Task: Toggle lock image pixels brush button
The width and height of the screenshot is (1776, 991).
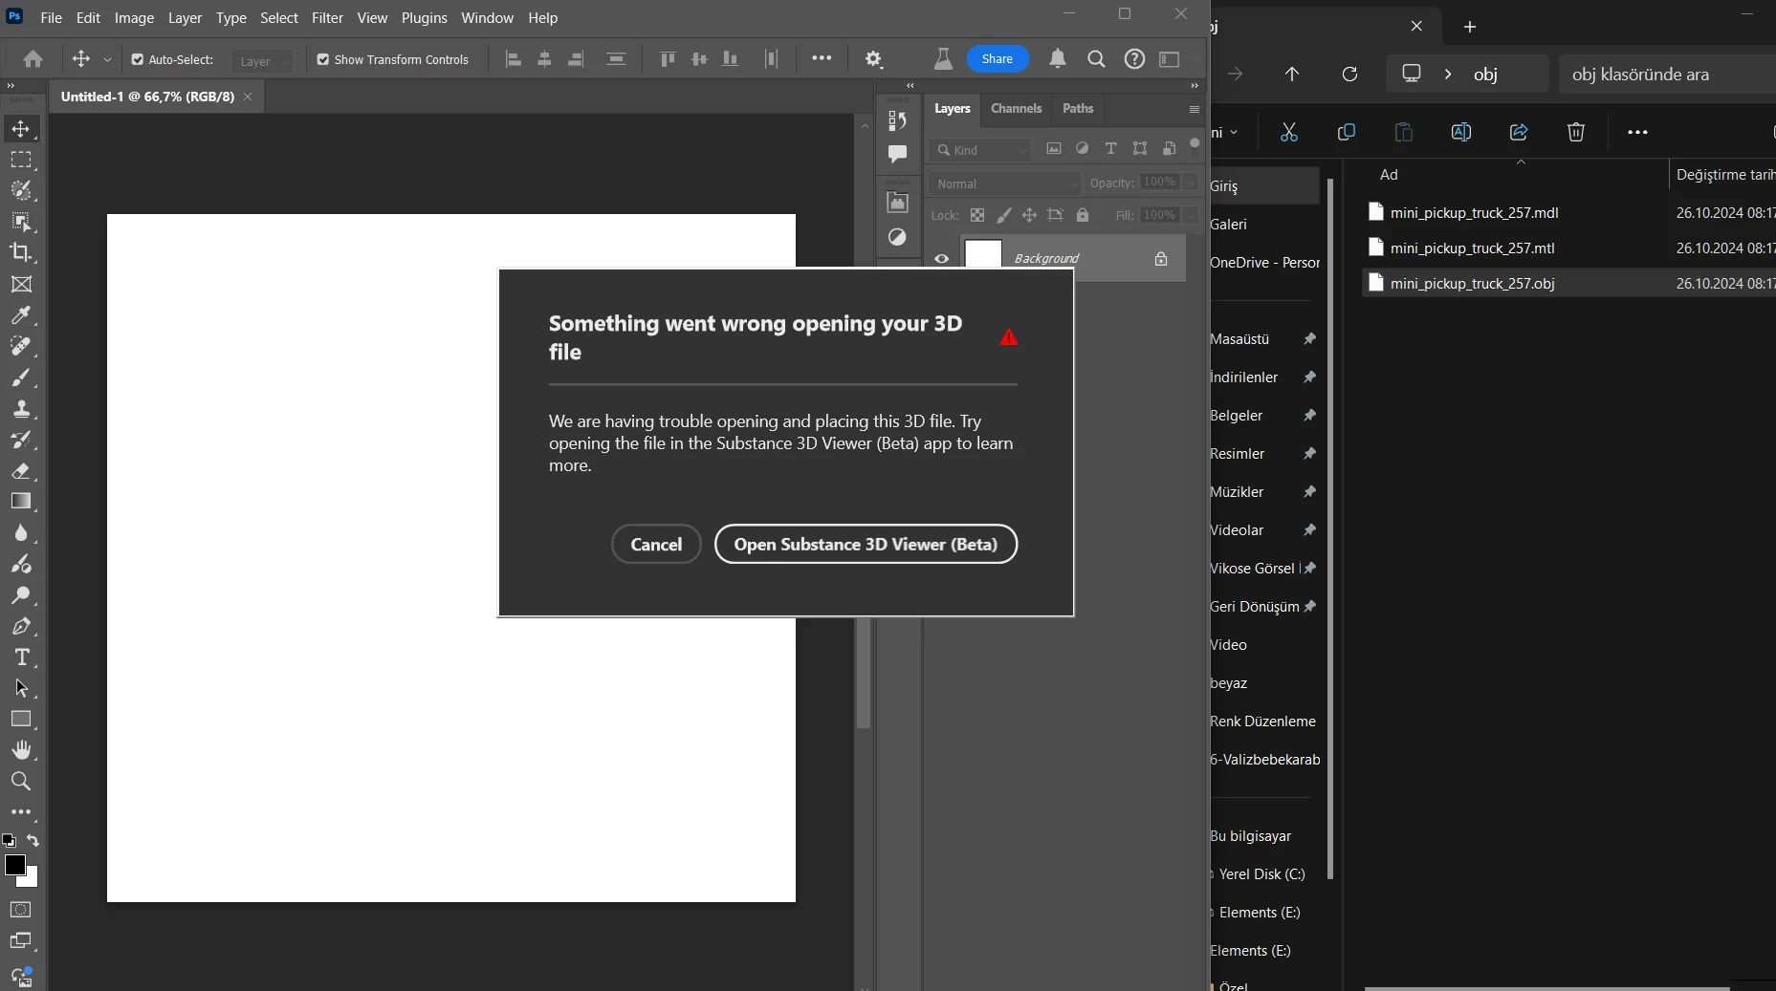Action: point(1003,215)
